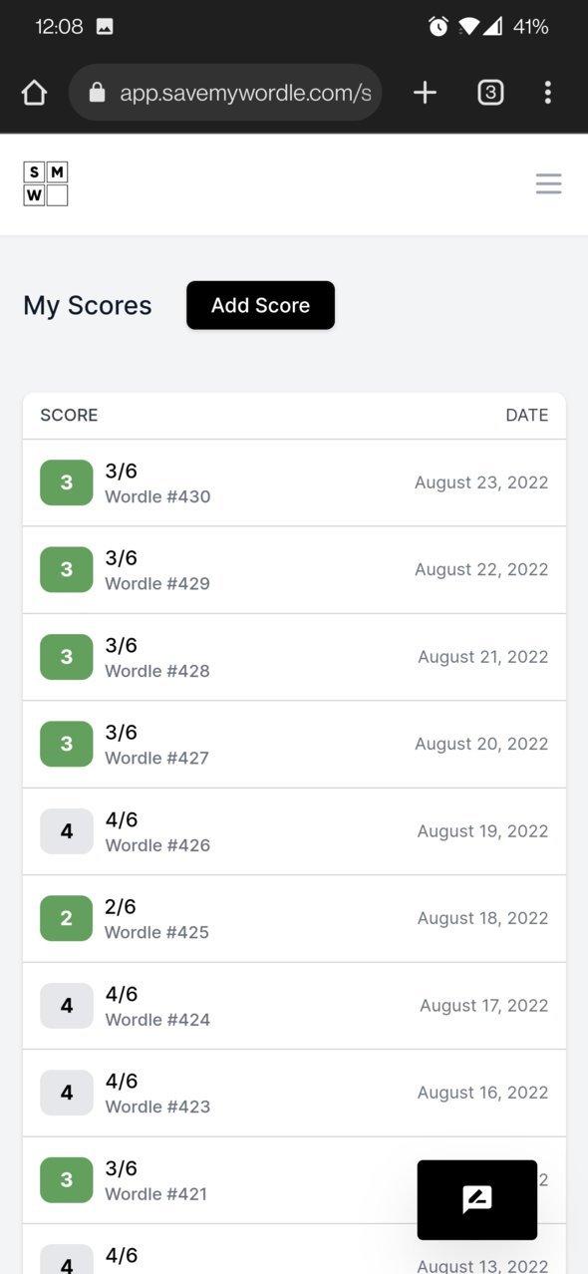
Task: Open the browser three-dot overflow menu
Action: [547, 93]
